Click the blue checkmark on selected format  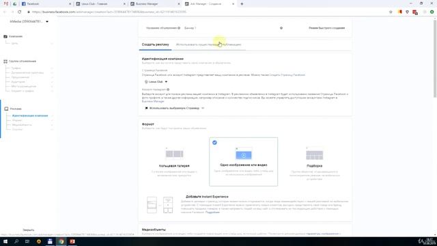click(x=214, y=143)
